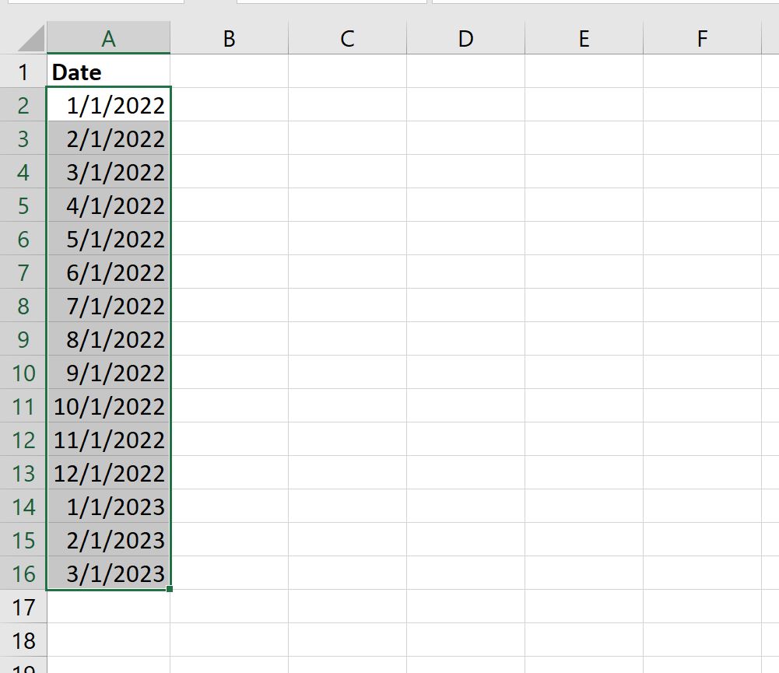This screenshot has height=673, width=779.
Task: Click cell F17 in the grid
Action: point(702,607)
